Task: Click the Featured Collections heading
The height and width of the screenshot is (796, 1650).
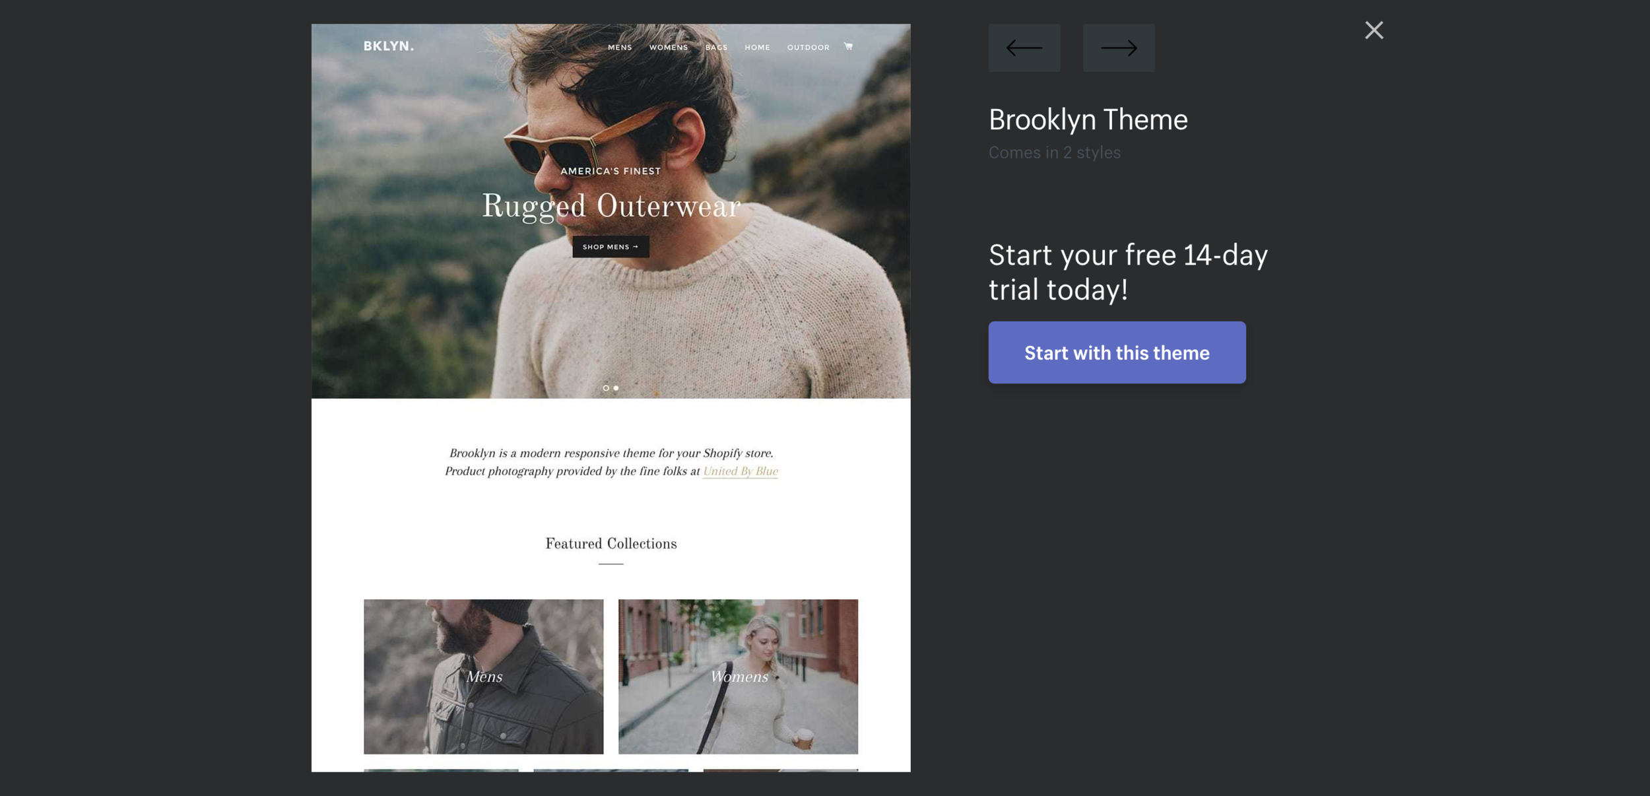Action: pyautogui.click(x=611, y=543)
